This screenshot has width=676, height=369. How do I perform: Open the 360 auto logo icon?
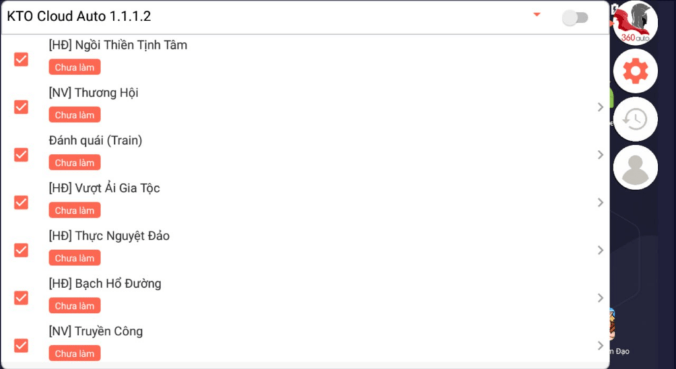(635, 22)
